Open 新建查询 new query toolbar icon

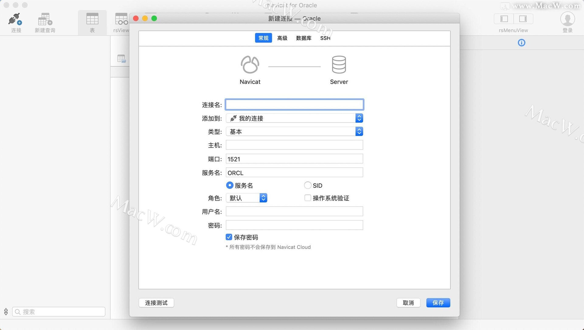[x=45, y=19]
